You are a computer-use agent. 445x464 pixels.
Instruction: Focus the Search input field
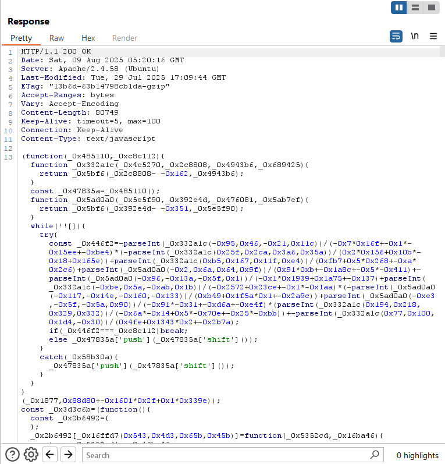[x=227, y=455]
